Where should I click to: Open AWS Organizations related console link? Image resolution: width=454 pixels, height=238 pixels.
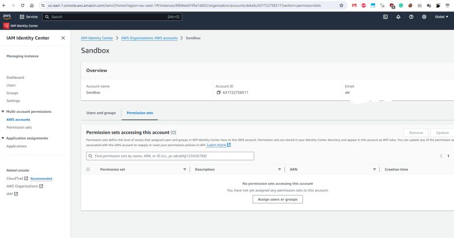coord(24,186)
